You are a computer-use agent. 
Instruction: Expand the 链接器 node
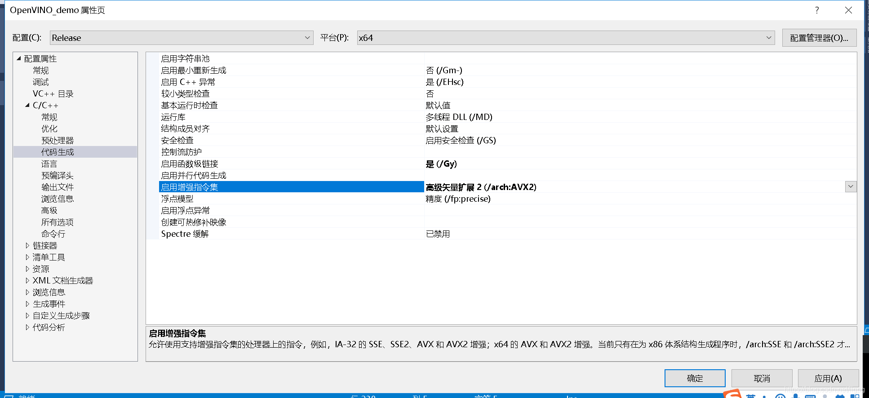point(27,245)
